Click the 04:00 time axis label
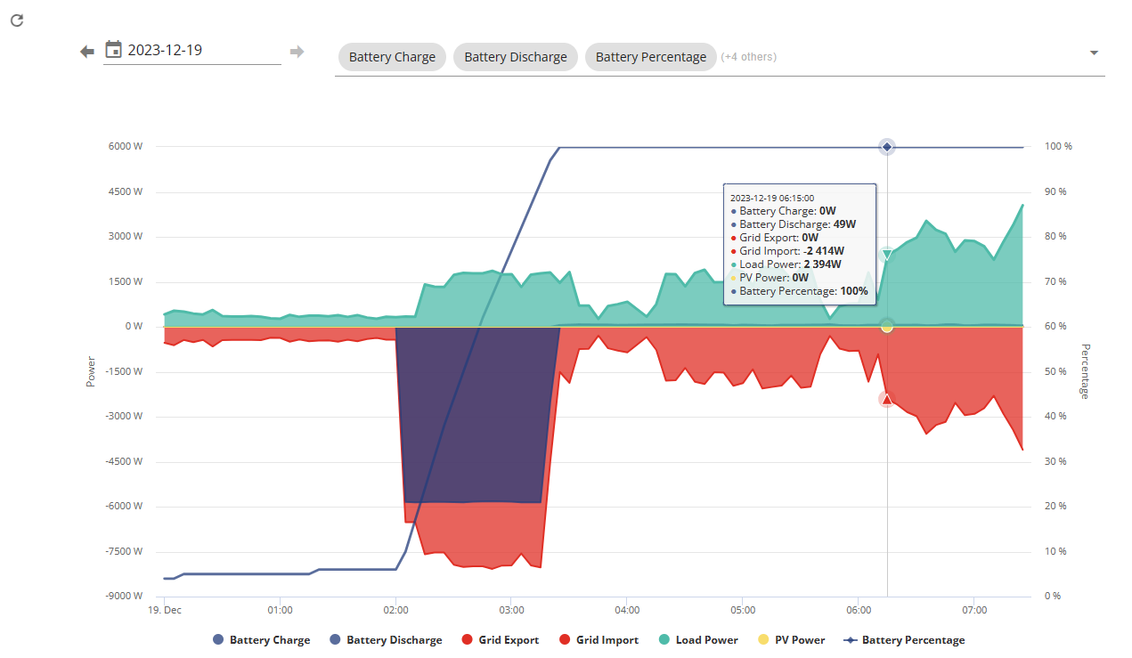This screenshot has height=658, width=1132. coord(627,610)
